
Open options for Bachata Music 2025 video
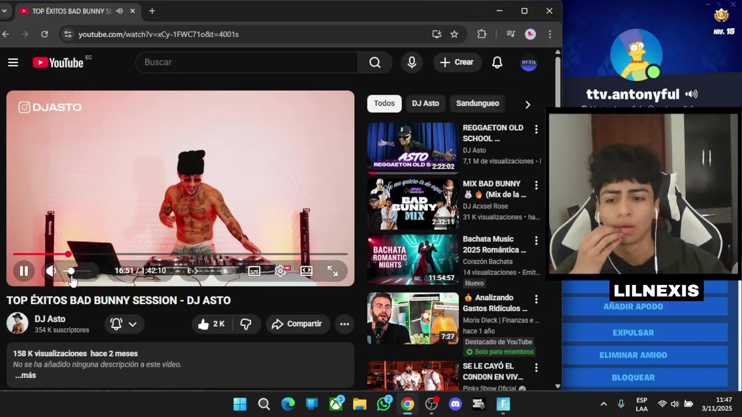pos(536,240)
